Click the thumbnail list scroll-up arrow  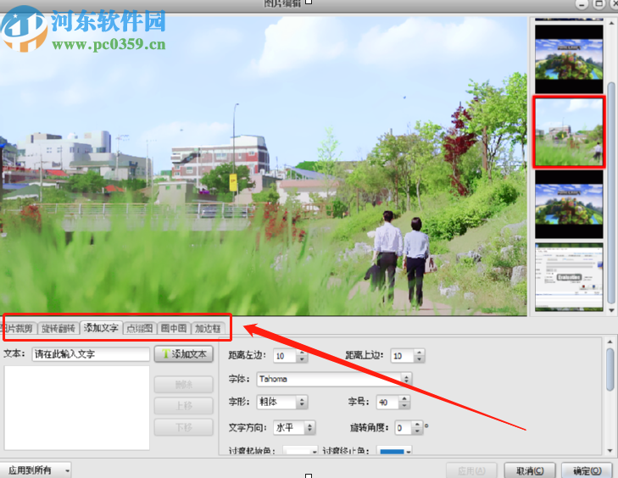[612, 23]
